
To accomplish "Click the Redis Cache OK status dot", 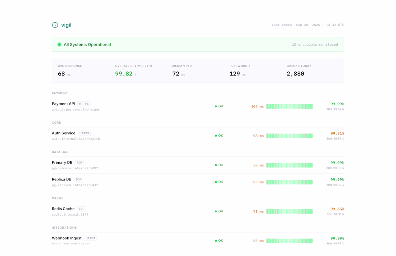I will 216,211.
